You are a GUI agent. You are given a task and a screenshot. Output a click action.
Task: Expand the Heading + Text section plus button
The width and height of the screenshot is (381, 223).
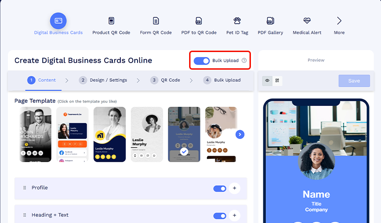tap(235, 216)
